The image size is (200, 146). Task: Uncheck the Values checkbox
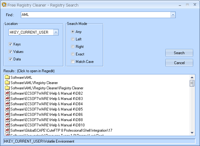click(10, 51)
